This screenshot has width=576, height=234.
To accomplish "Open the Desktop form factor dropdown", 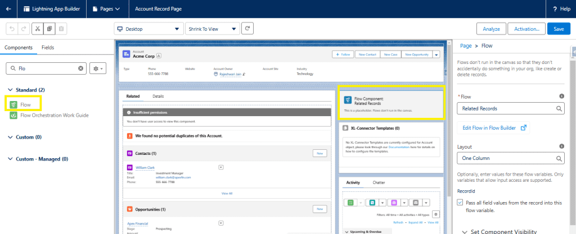I will click(x=148, y=29).
